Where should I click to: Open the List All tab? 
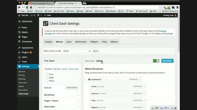click(x=64, y=69)
